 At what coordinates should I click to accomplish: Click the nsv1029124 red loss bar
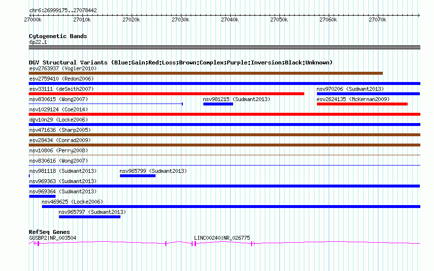[x=224, y=114]
